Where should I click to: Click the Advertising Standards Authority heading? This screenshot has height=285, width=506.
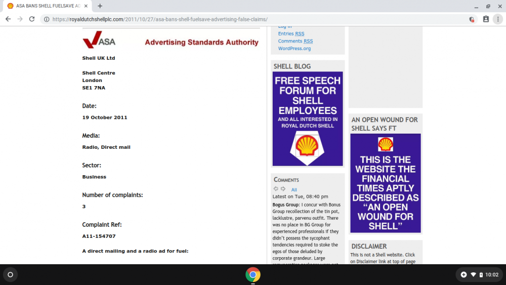pyautogui.click(x=201, y=43)
